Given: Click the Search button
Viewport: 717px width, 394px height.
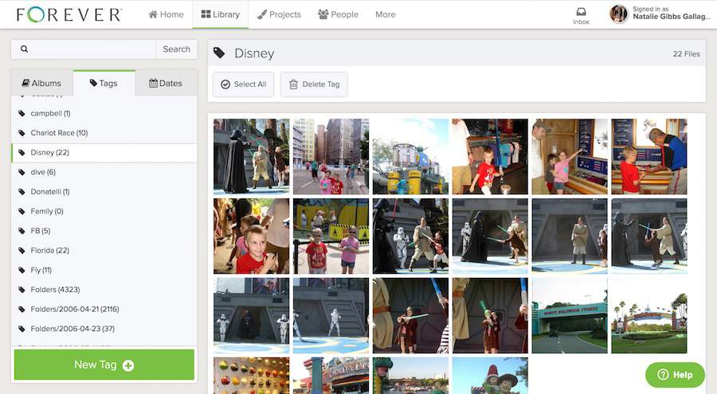Looking at the screenshot, I should (177, 49).
